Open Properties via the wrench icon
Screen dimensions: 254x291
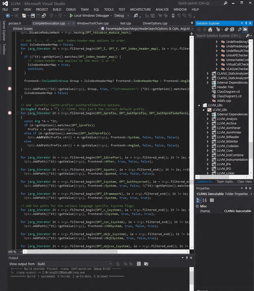[240, 29]
